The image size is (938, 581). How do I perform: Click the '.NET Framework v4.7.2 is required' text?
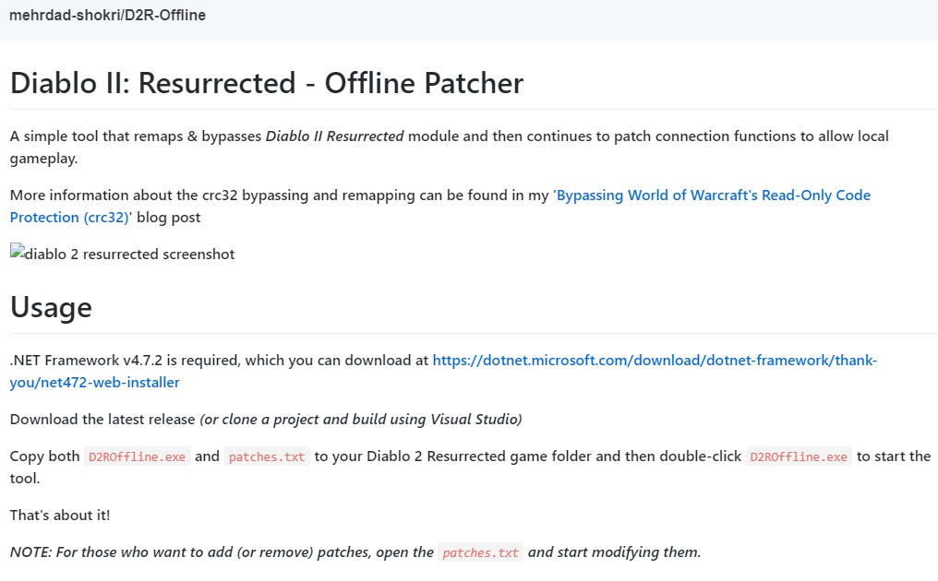click(125, 361)
